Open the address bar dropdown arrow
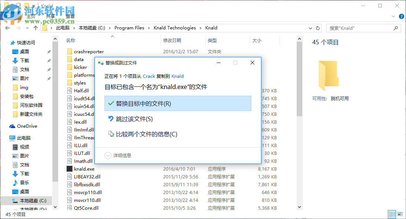The image size is (406, 219). [x=310, y=28]
